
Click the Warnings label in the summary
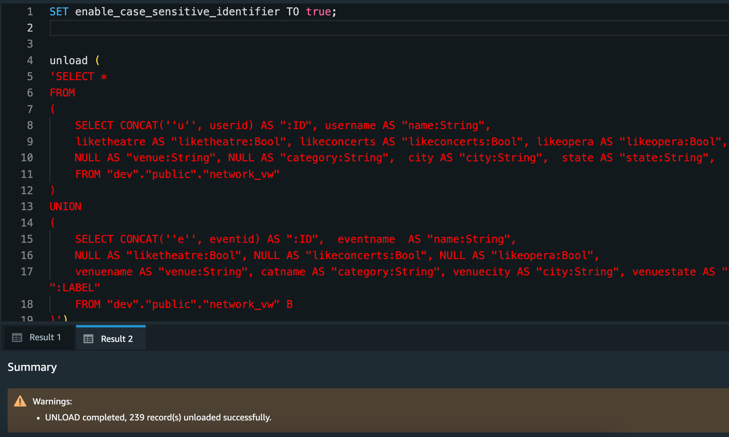[x=52, y=401]
